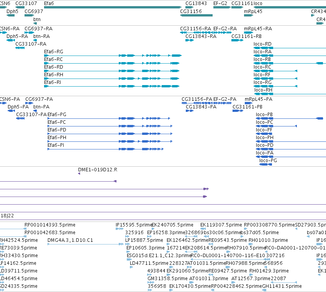Screen dimensions: 326x292
Task: Click transcript loco-RH label
Action: 263,90
